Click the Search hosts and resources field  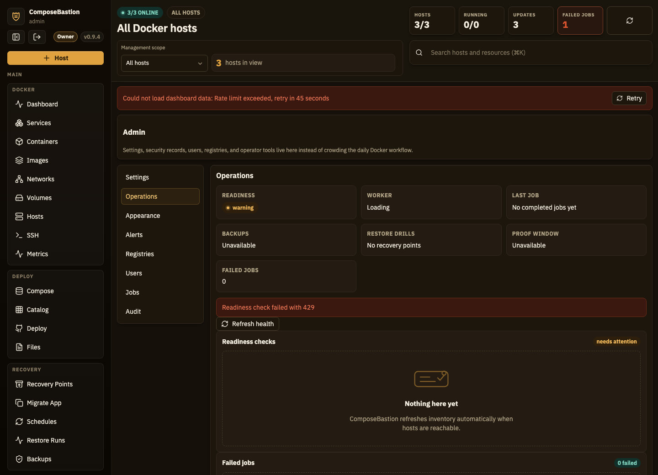[x=531, y=53]
